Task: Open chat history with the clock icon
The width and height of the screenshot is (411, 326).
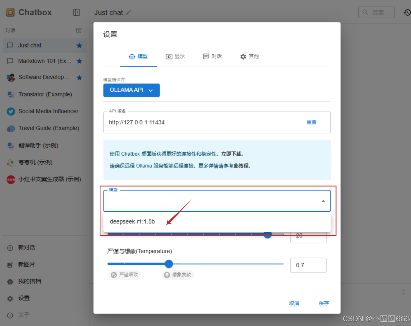Action: pyautogui.click(x=407, y=12)
